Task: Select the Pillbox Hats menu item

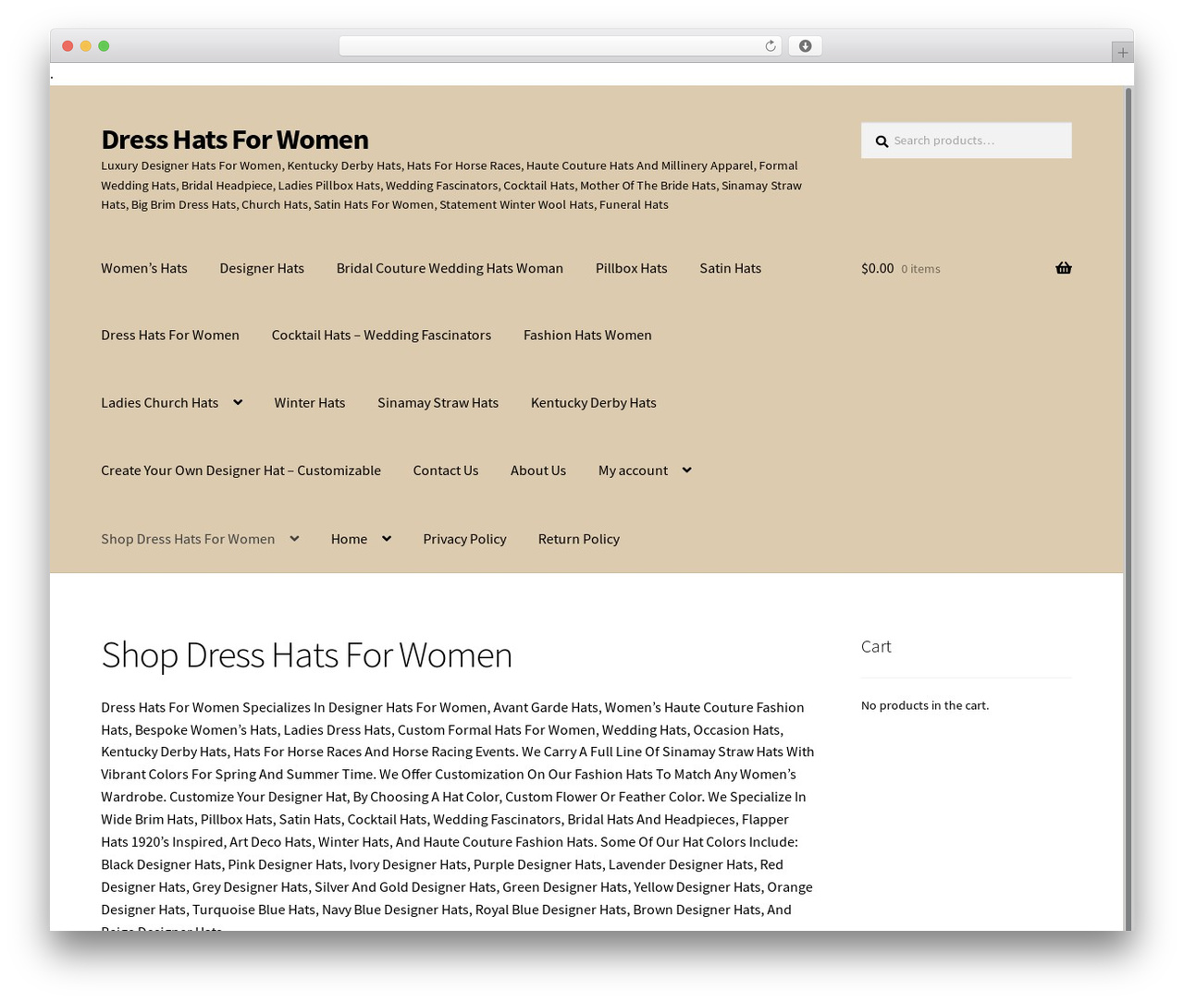Action: tap(631, 268)
